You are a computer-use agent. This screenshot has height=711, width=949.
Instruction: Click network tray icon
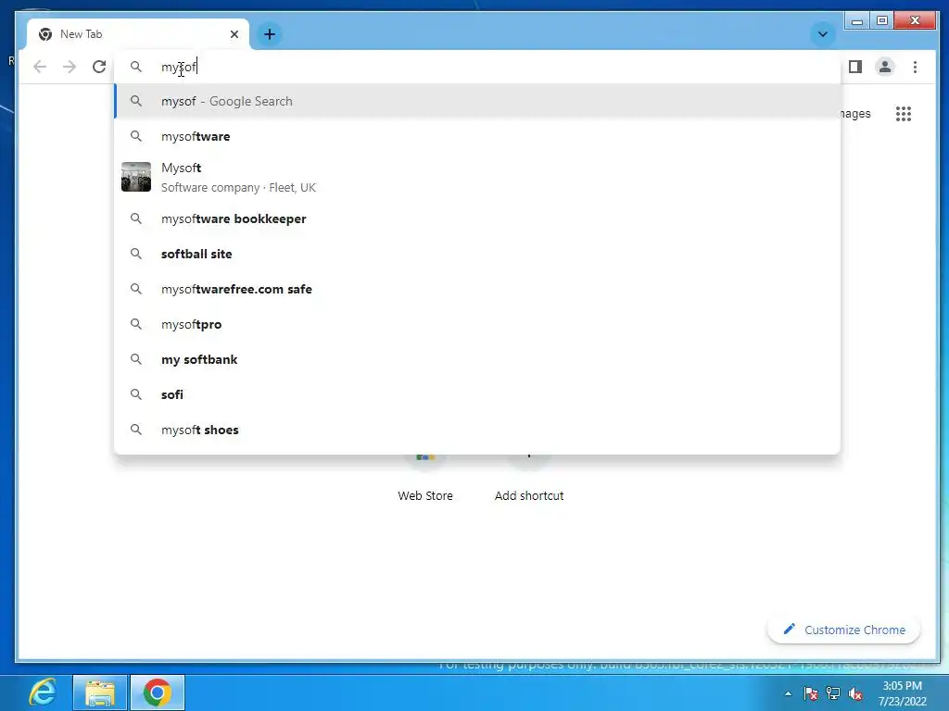point(833,693)
